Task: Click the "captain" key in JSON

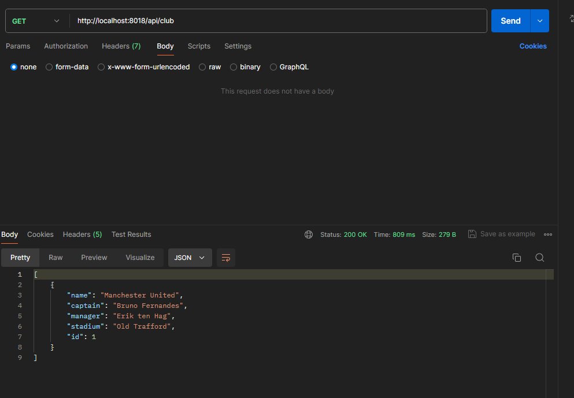Action: [x=86, y=306]
